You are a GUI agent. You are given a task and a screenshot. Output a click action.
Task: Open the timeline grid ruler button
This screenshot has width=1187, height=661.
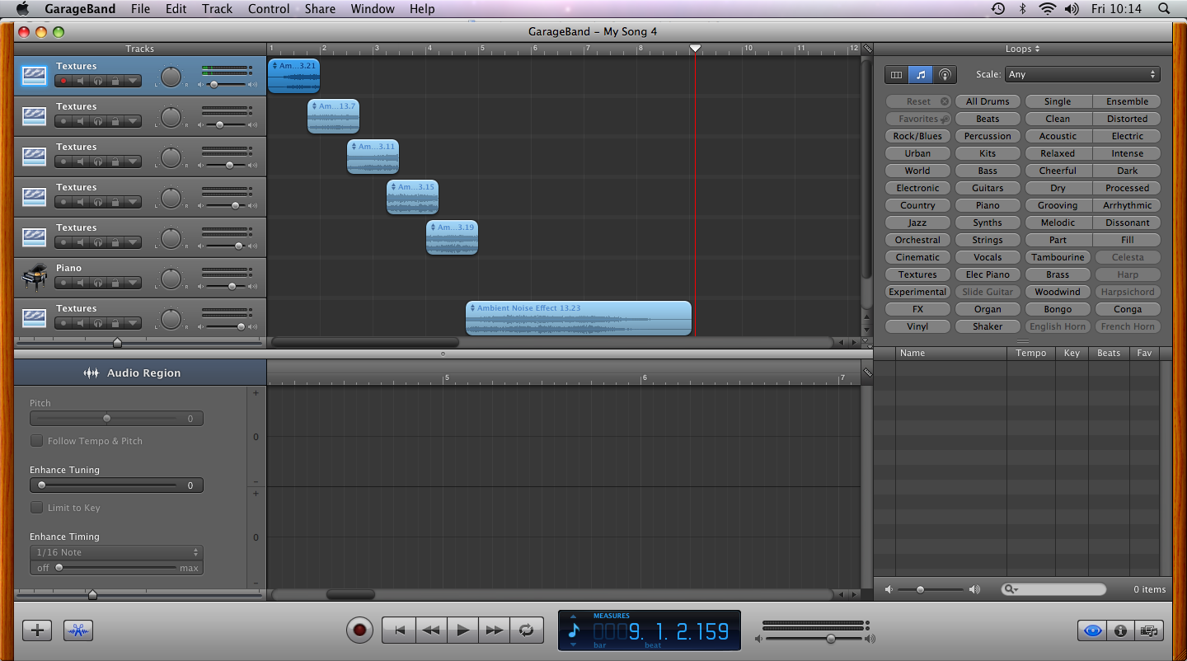867,49
